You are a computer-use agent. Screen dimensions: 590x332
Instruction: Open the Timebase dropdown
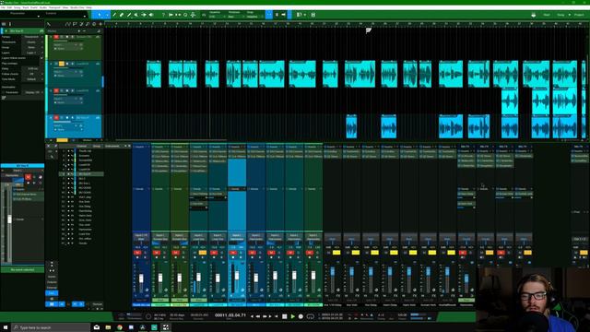click(236, 17)
